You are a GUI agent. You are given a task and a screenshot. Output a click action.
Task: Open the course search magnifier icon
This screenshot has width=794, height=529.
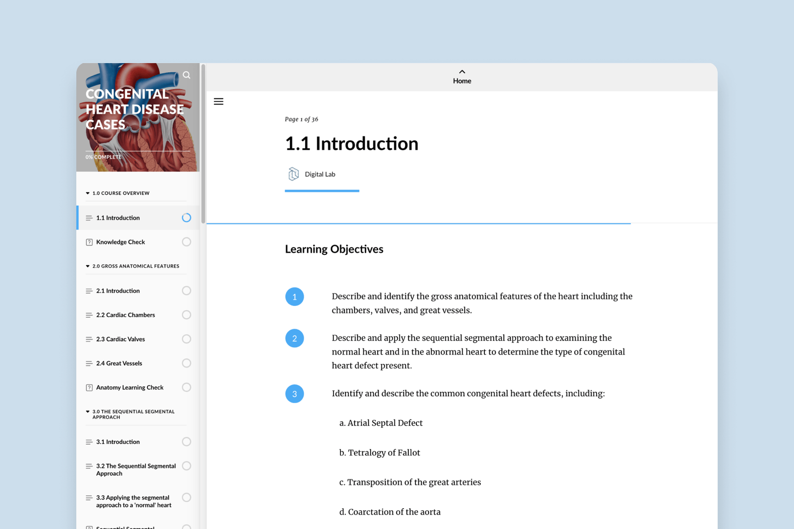click(x=187, y=75)
